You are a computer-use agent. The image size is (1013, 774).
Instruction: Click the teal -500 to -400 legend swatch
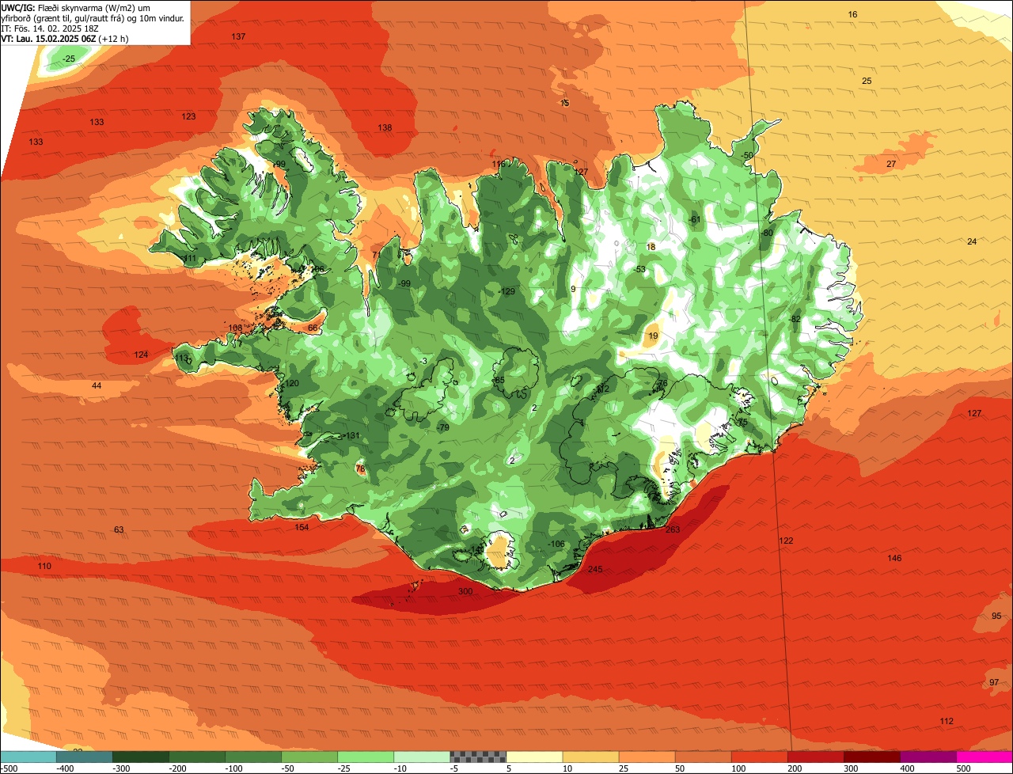point(28,757)
